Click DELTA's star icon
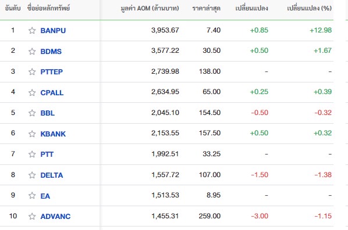Screen dimensions: 348x230 [32, 175]
